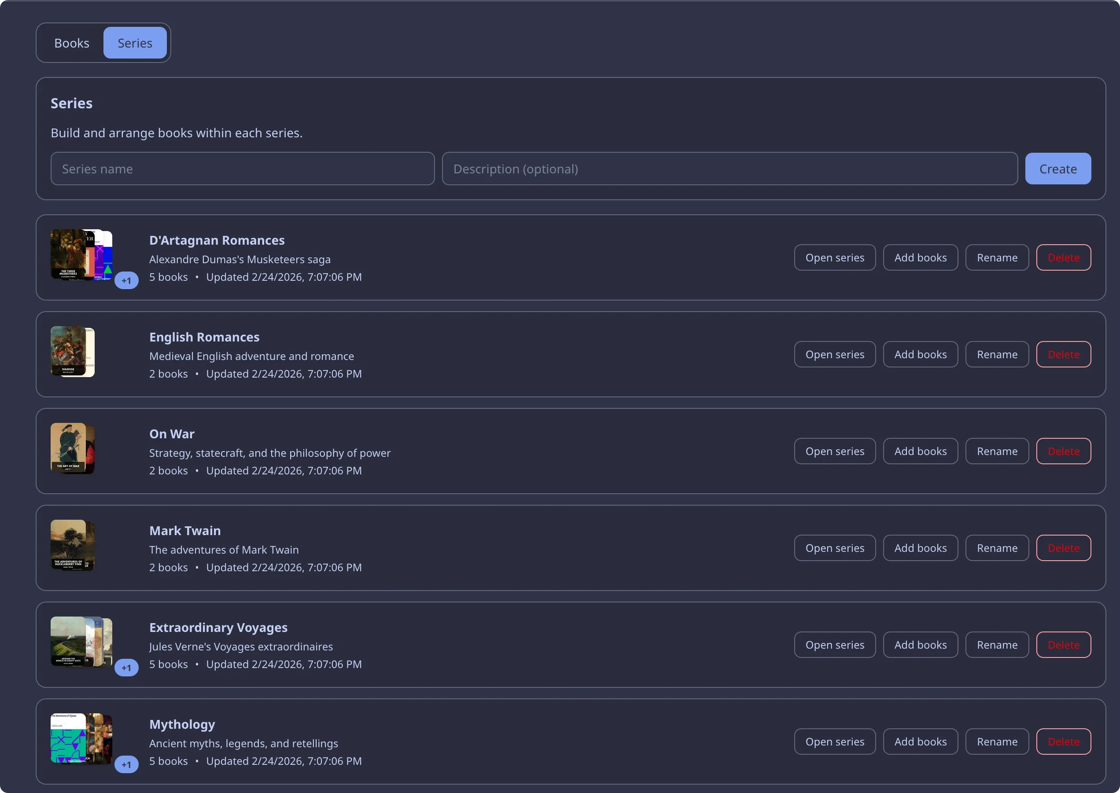Switch to the Books tab
Screen dimensions: 1120x793
pyautogui.click(x=71, y=43)
